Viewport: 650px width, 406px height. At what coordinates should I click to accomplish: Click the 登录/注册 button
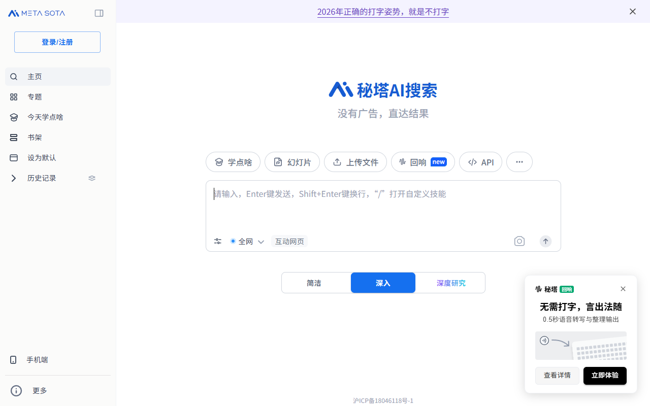click(57, 42)
